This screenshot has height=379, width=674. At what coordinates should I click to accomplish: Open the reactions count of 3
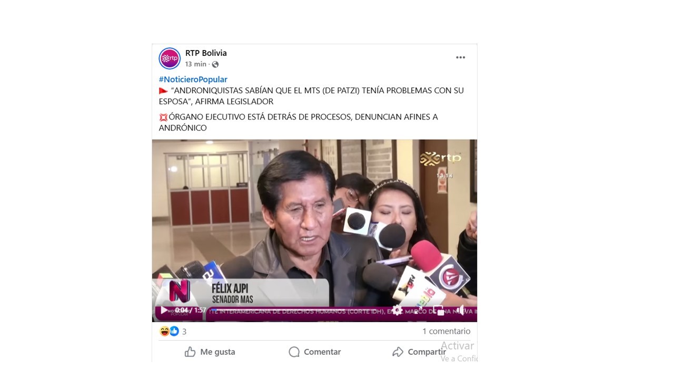(184, 332)
